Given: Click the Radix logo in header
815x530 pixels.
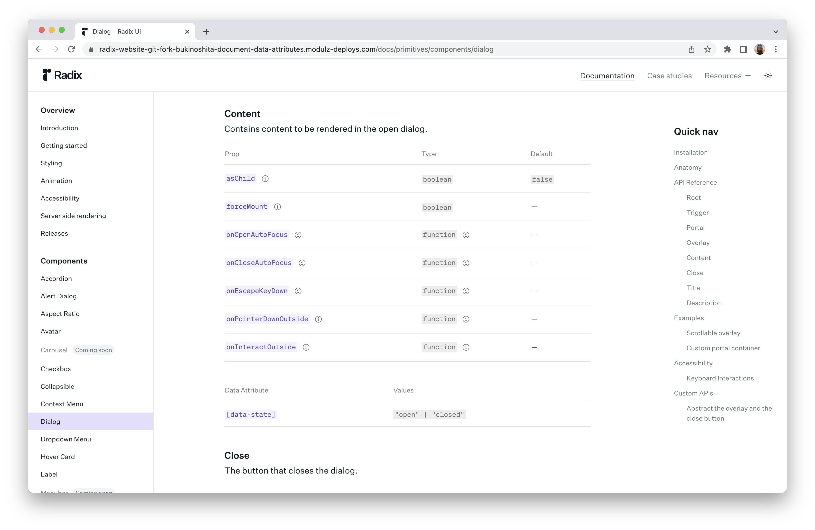Looking at the screenshot, I should 62,75.
